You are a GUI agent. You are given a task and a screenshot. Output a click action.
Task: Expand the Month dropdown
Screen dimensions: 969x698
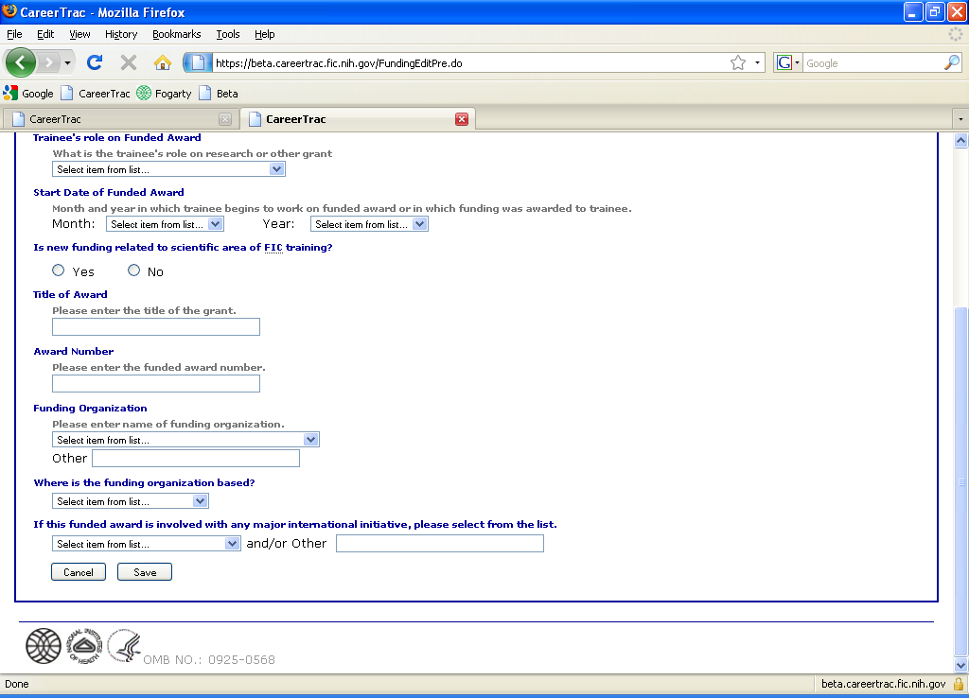[x=165, y=224]
